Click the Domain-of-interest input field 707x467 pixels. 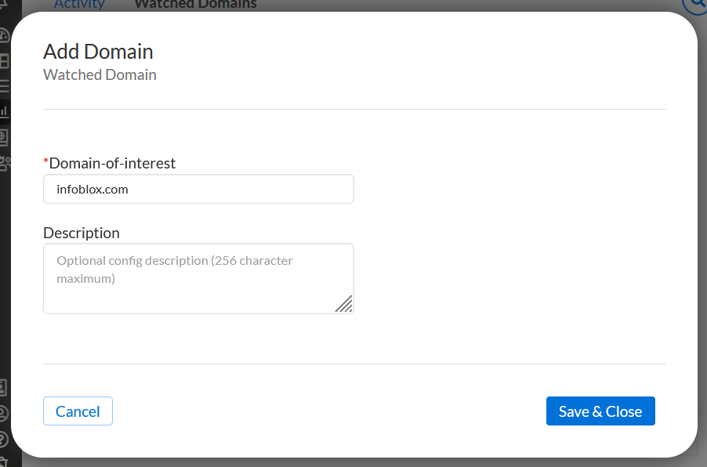(x=198, y=189)
